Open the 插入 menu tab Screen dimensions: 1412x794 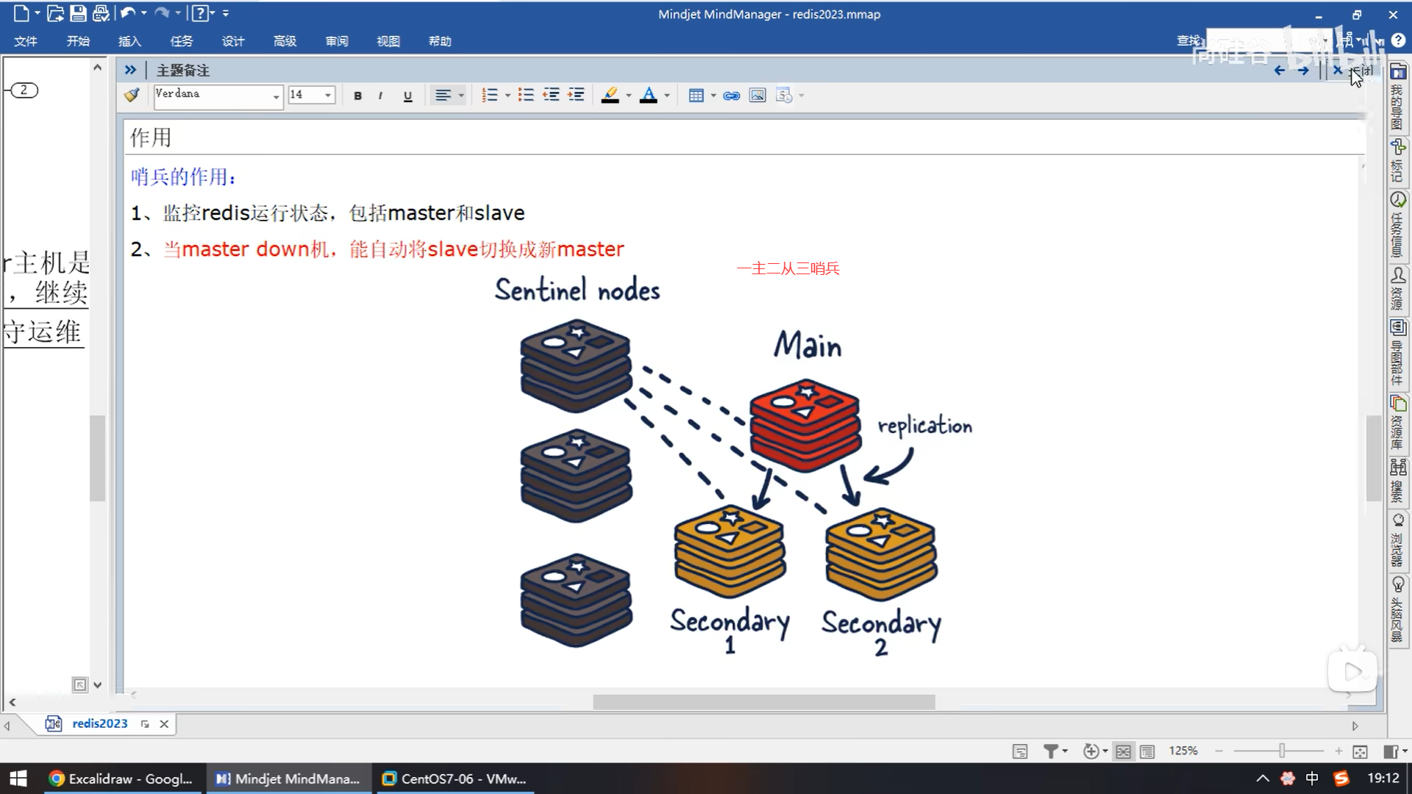tap(129, 41)
